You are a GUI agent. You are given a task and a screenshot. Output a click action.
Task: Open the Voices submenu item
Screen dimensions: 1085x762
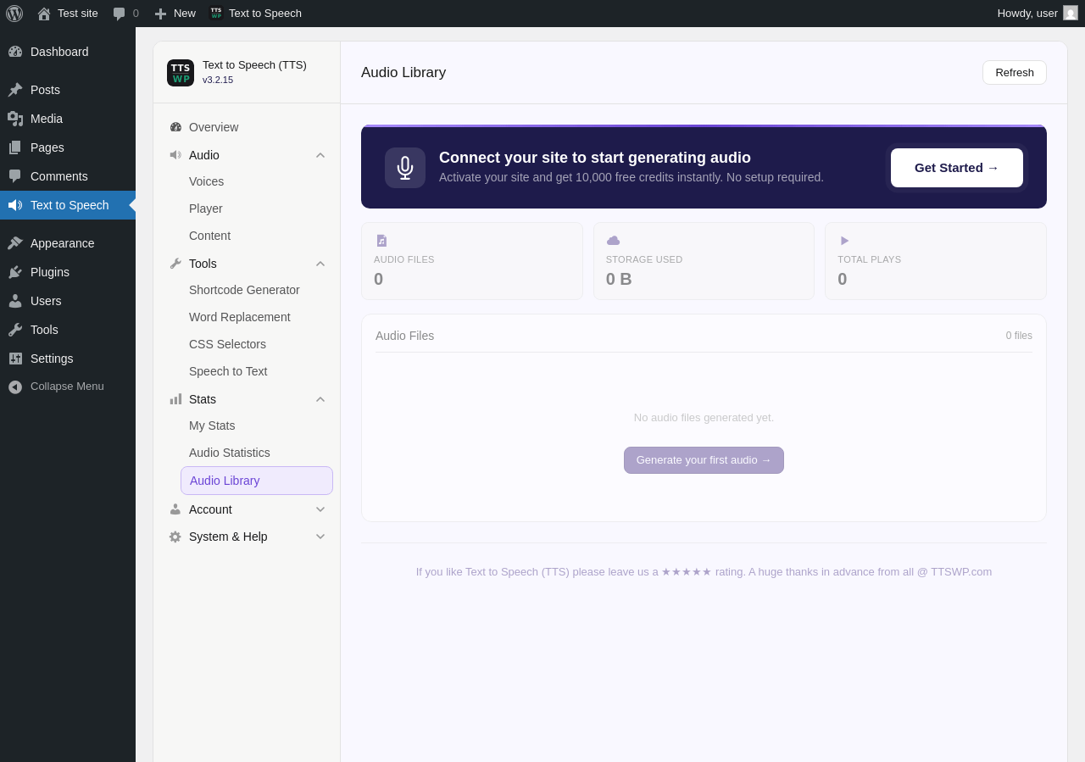(206, 181)
